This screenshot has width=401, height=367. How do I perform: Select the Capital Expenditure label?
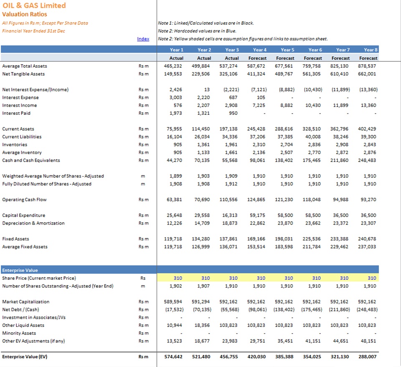(x=23, y=215)
